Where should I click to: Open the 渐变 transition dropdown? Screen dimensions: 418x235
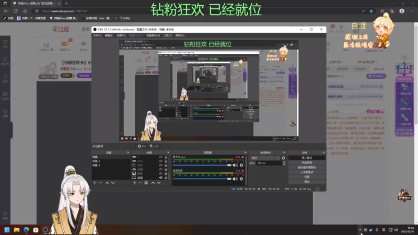(265, 158)
